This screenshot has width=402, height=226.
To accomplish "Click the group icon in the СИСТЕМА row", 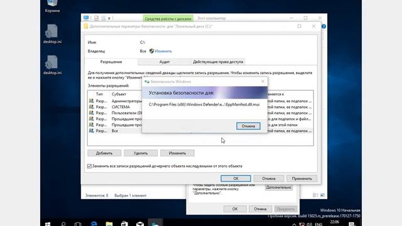I will click(x=91, y=107).
